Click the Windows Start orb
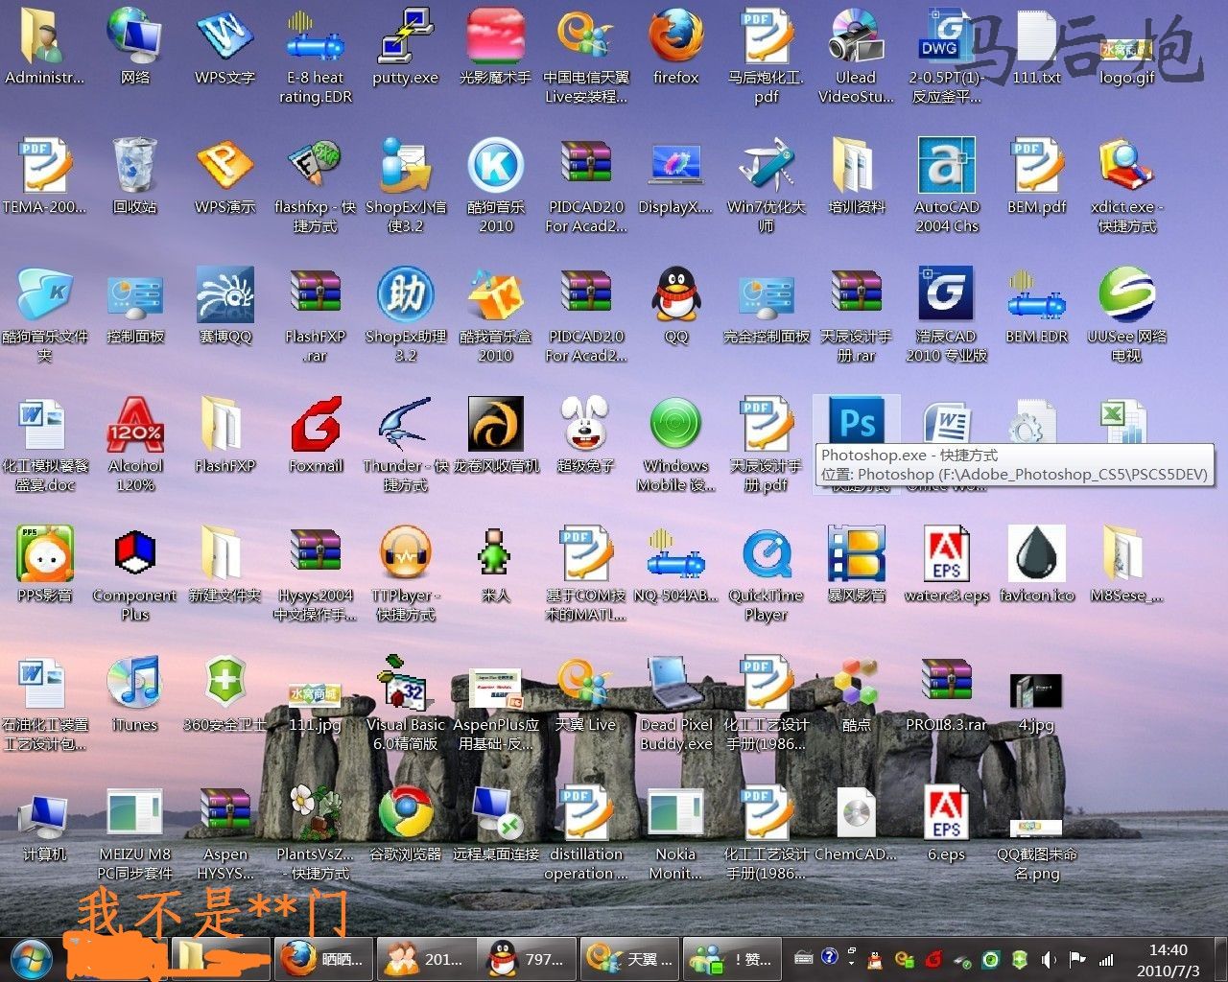1228x982 pixels. [x=32, y=959]
